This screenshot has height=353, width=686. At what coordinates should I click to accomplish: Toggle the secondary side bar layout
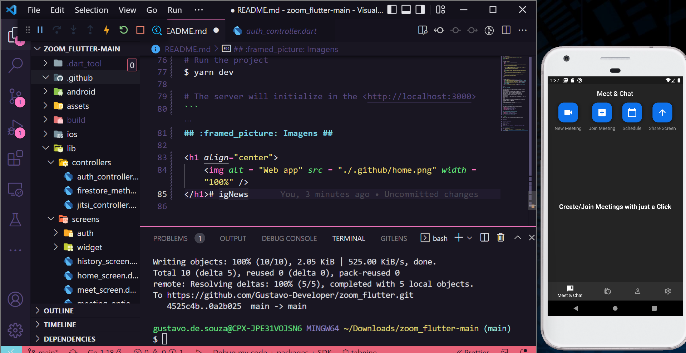[x=420, y=10]
